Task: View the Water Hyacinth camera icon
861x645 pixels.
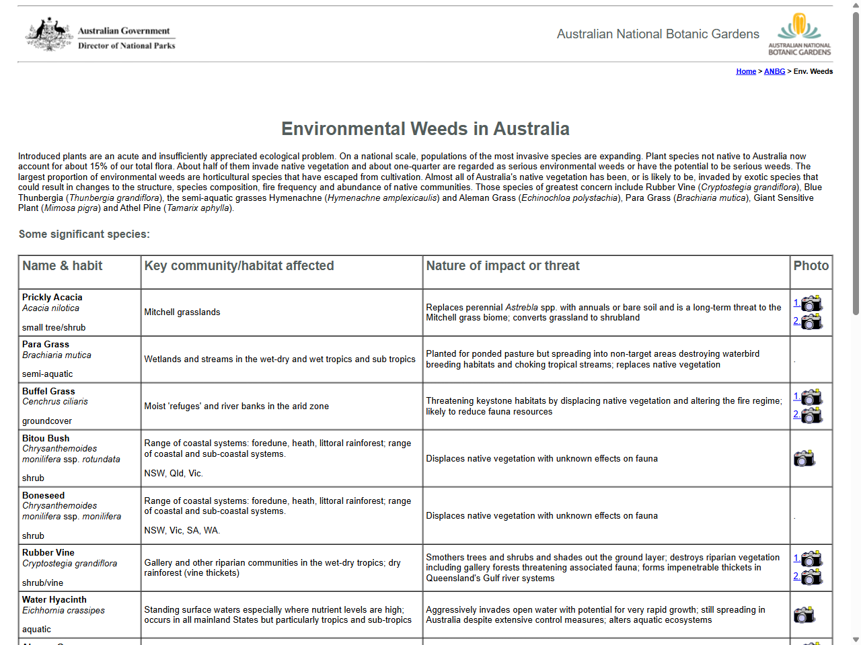Action: click(806, 614)
